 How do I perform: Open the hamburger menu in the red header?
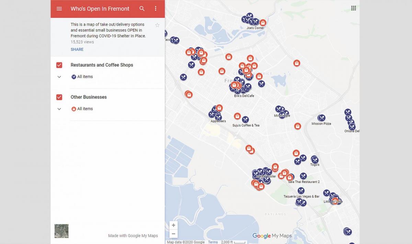59,9
